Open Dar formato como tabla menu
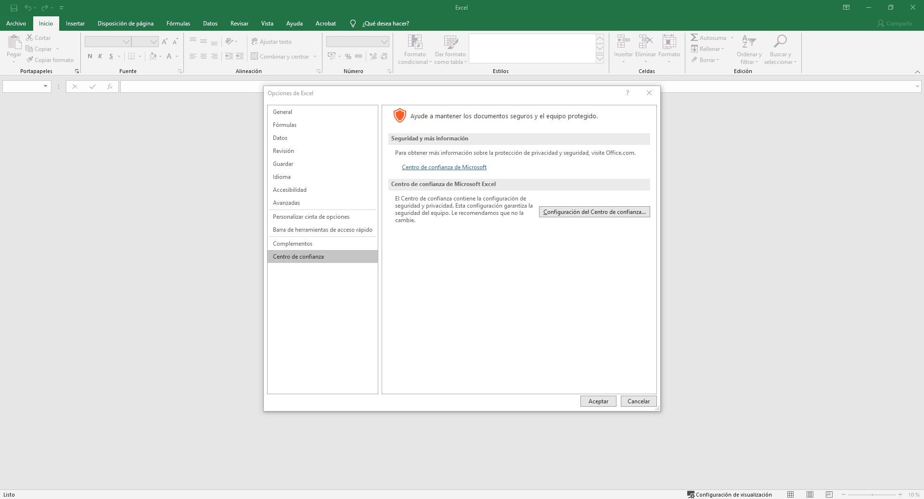Viewport: 924px width, 499px height. coord(450,50)
